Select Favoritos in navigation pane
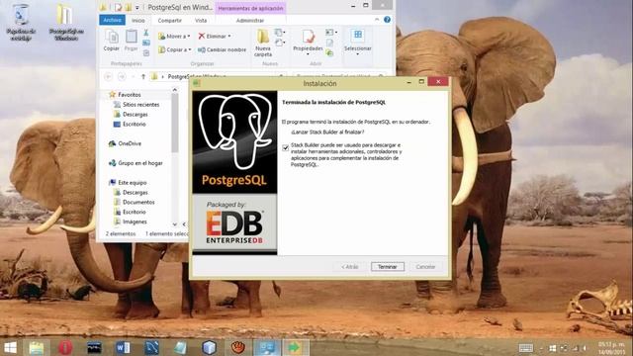 click(x=130, y=95)
